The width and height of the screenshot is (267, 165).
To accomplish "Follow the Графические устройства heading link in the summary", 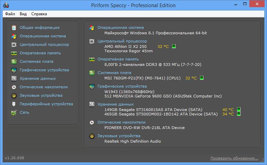I will 122,86.
